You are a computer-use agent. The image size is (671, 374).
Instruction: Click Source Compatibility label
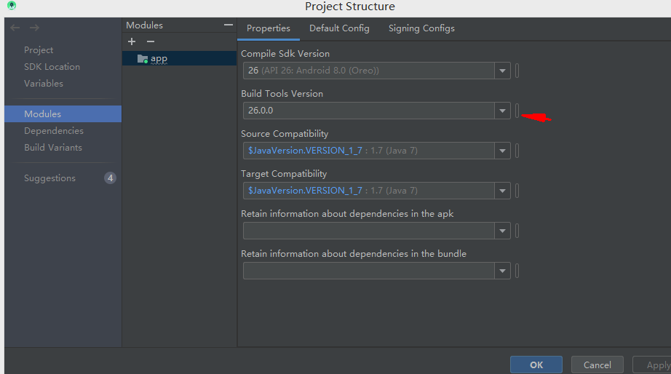tap(285, 133)
